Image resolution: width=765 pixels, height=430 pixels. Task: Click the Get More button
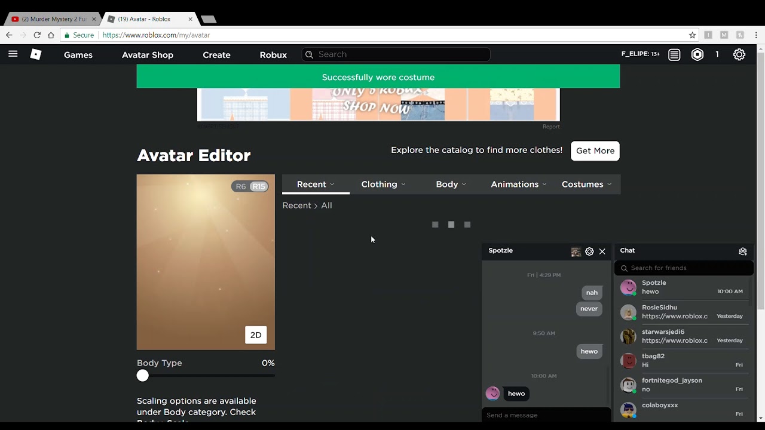click(595, 150)
